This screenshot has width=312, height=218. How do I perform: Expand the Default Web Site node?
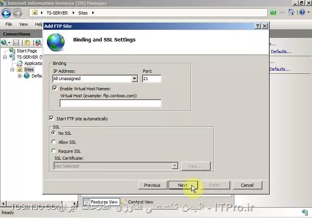(x=19, y=76)
